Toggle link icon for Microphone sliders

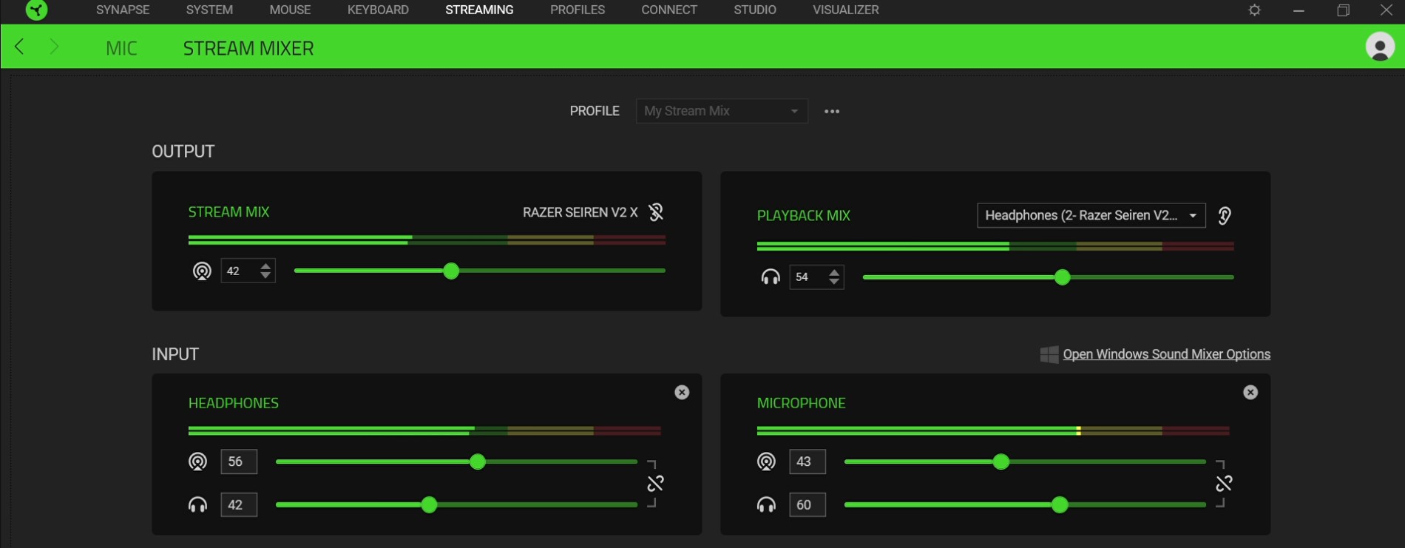point(1224,484)
